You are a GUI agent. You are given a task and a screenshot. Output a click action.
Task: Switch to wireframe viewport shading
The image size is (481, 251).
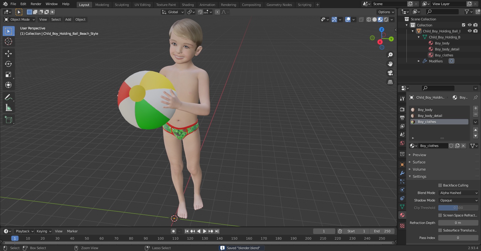[x=369, y=19]
